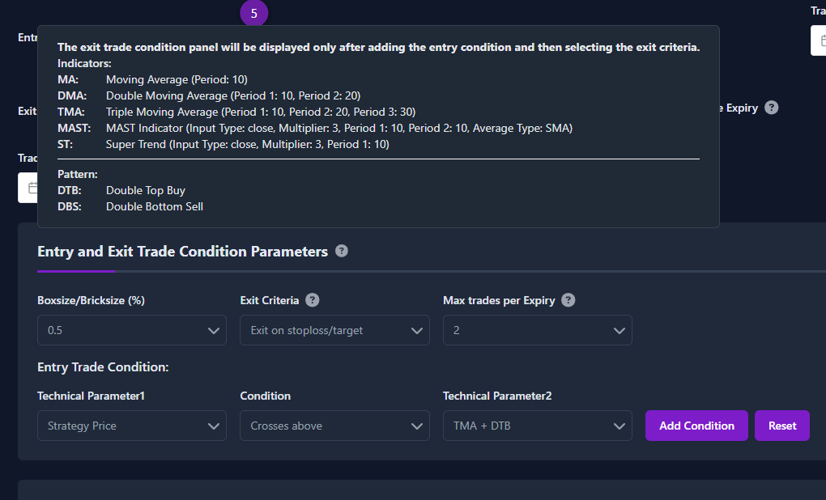
Task: Click help icon beside Entry and Exit Trade Condition Parameters
Action: (x=342, y=251)
